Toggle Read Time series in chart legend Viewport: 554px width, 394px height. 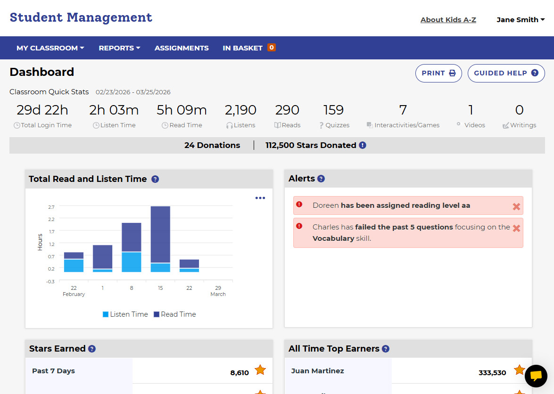pos(174,314)
